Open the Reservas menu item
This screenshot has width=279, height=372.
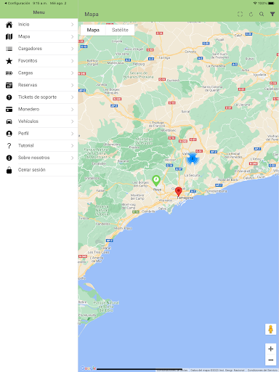coord(39,85)
